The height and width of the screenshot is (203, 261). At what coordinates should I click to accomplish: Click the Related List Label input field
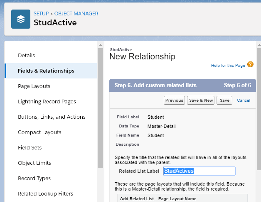click(199, 171)
